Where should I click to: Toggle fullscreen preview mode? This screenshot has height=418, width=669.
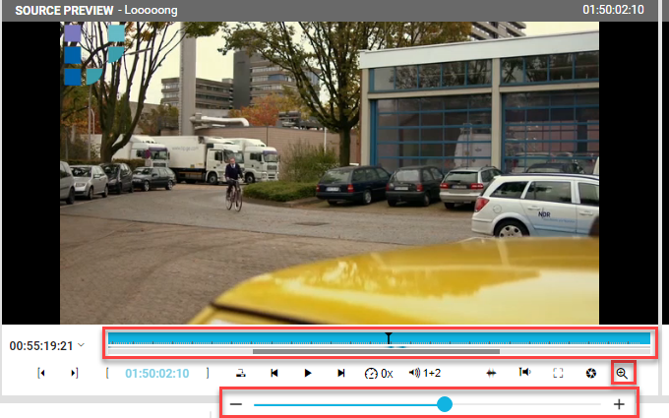pos(558,374)
